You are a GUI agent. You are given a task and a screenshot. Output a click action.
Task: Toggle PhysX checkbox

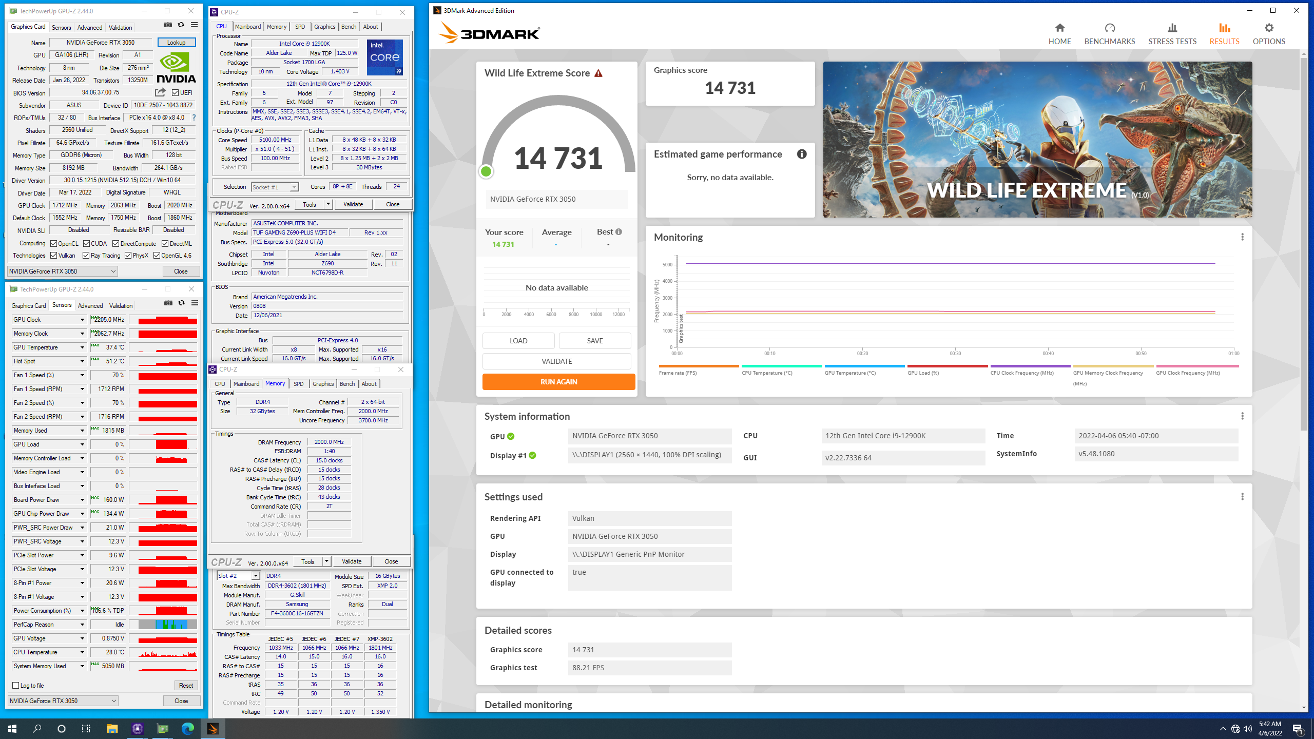(x=128, y=255)
